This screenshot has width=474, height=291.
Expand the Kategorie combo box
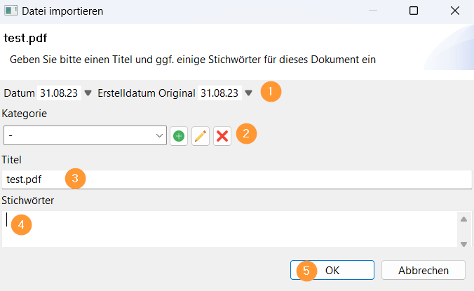point(158,136)
